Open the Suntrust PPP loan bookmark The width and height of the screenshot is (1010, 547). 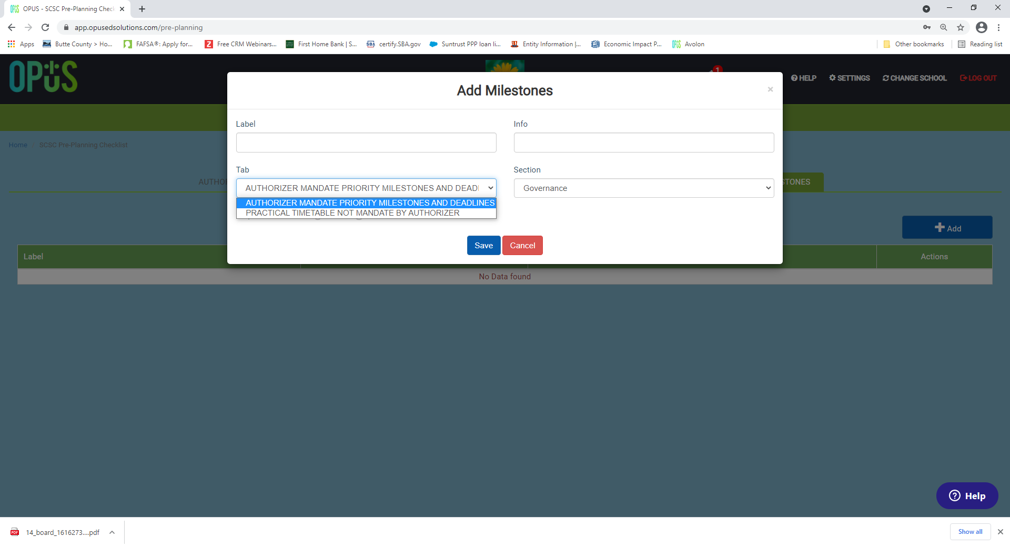click(x=465, y=44)
